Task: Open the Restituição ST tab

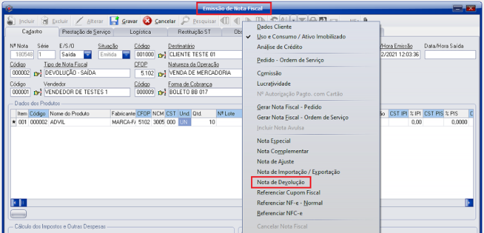Action: pos(194,32)
